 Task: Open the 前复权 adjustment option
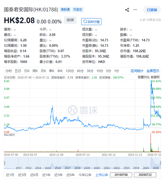click(155, 77)
